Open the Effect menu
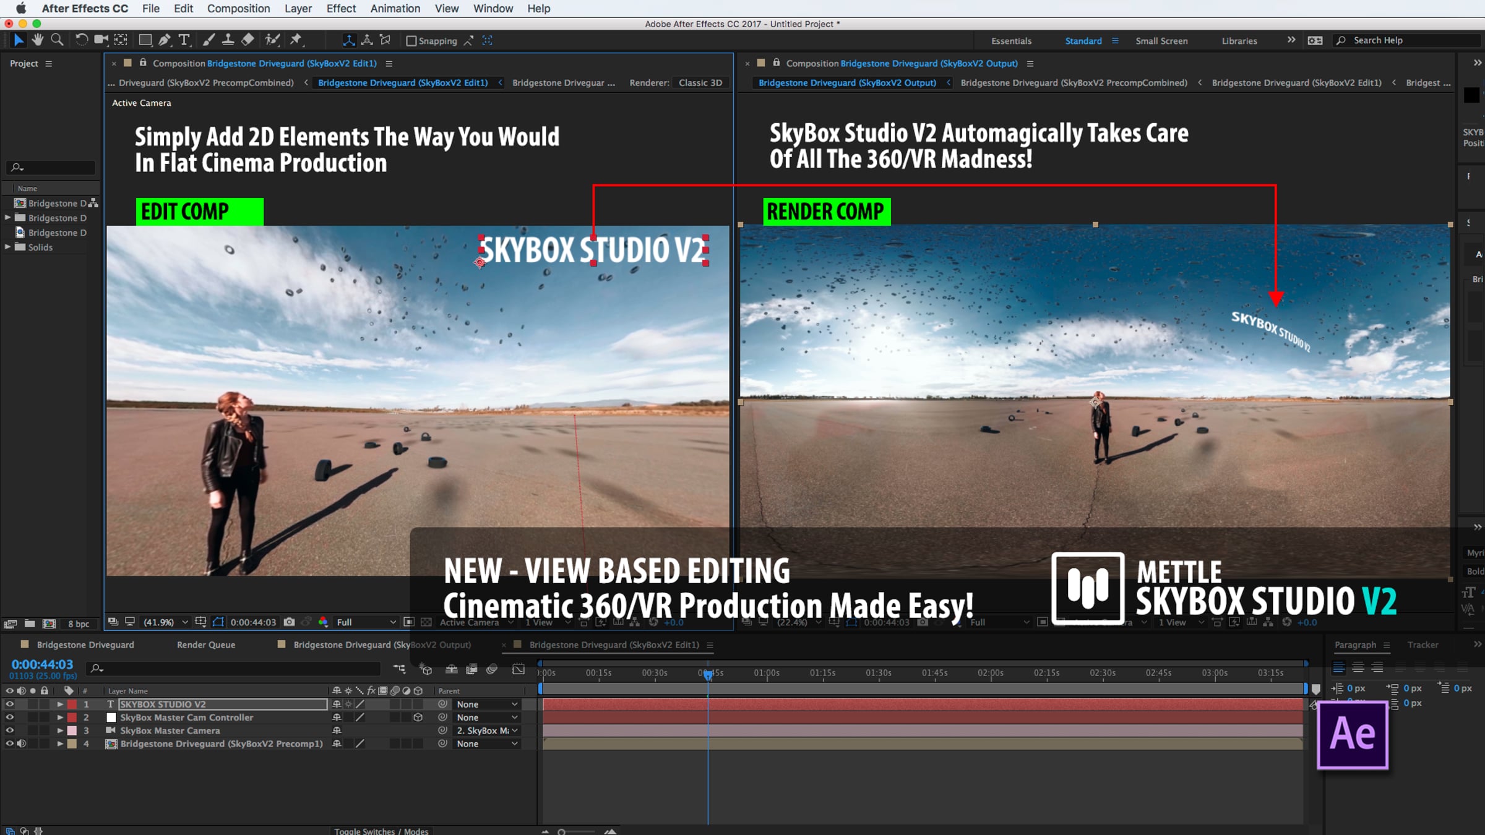 pyautogui.click(x=341, y=8)
